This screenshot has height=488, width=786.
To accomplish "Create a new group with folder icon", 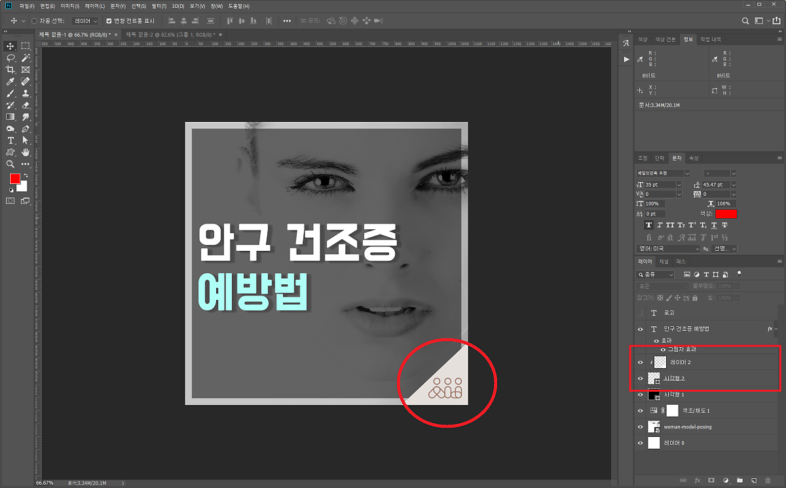I will pos(739,481).
